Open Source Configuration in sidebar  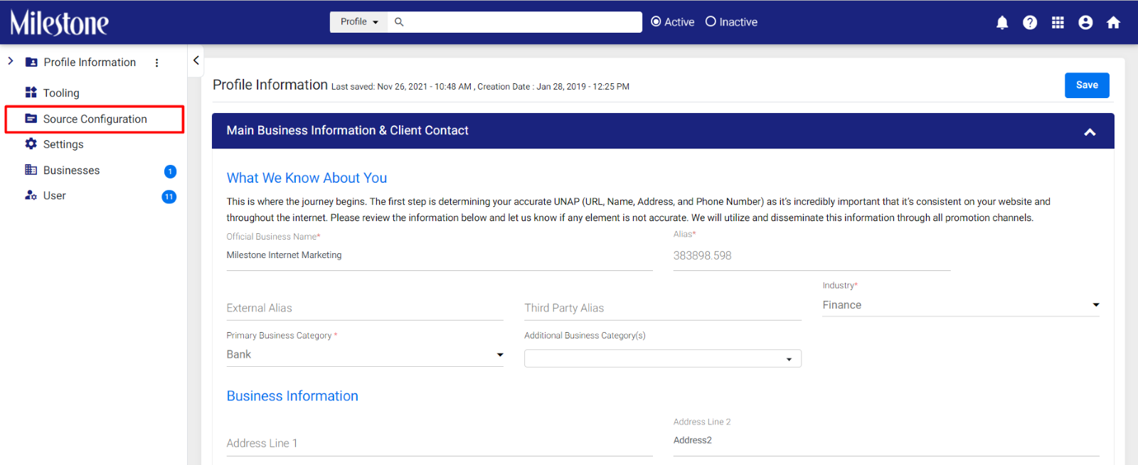[x=95, y=119]
